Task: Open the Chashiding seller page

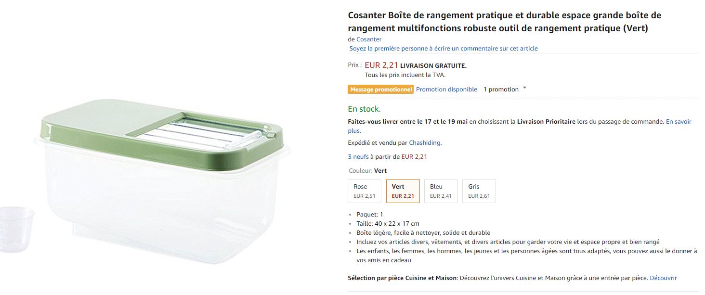Action: click(x=425, y=143)
